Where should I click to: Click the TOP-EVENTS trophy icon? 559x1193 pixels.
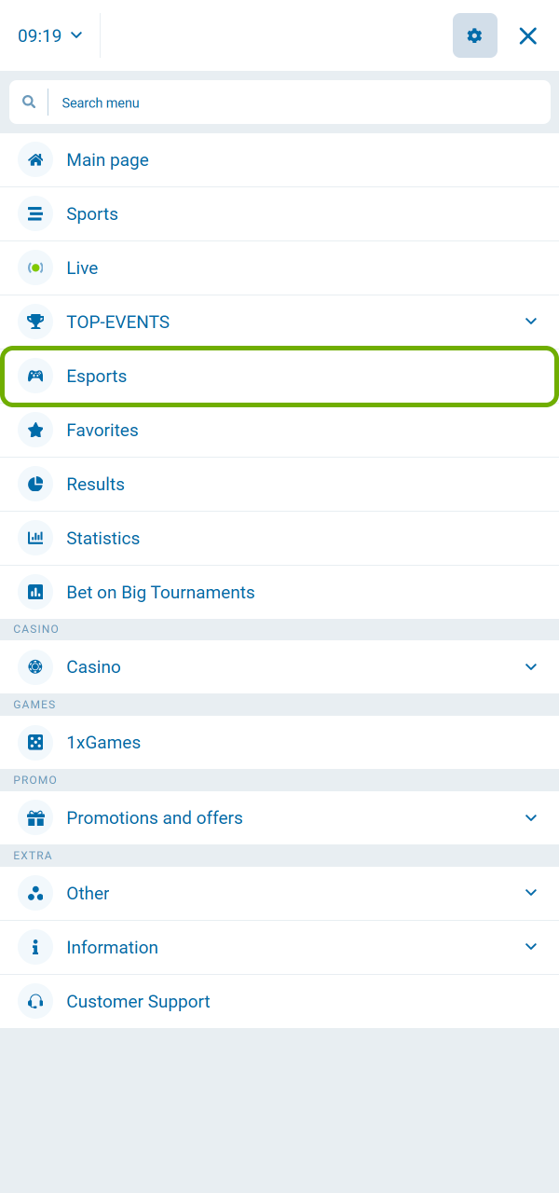pyautogui.click(x=34, y=322)
